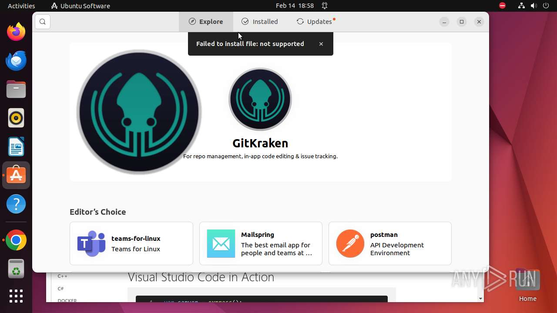Click the teams-for-linux Teams icon
Viewport: 557px width, 313px height.
click(91, 243)
